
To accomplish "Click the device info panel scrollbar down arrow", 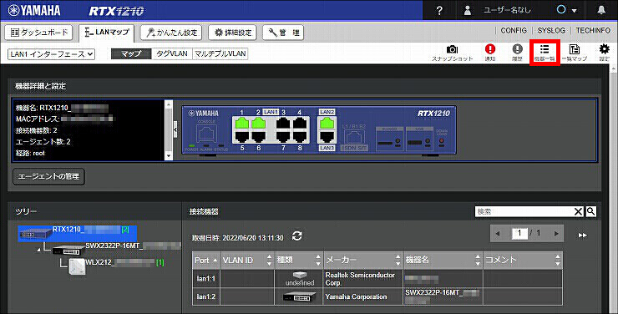I will 169,156.
